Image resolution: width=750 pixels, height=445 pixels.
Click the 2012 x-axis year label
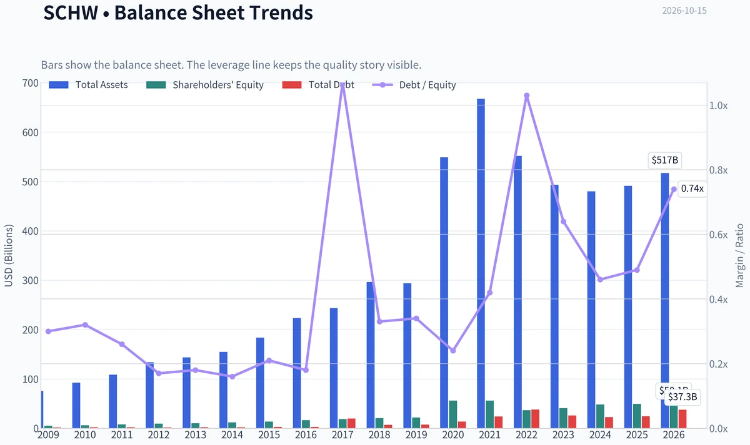pos(158,434)
